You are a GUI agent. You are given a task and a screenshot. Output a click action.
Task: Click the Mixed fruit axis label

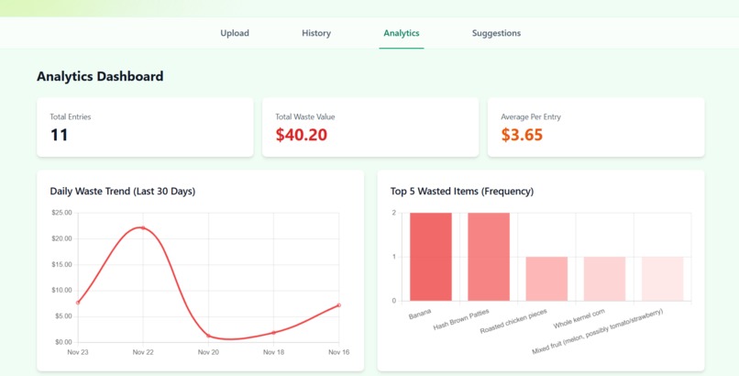tap(598, 332)
